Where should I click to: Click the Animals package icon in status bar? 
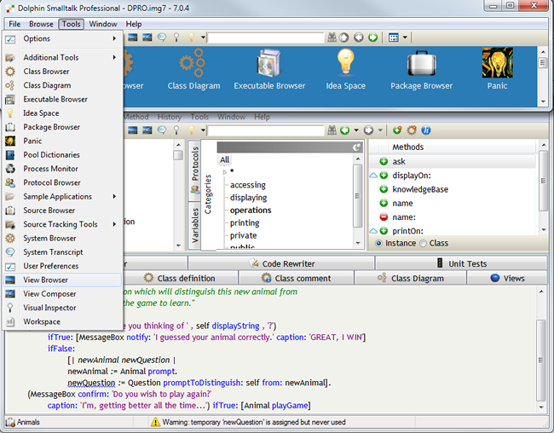coord(10,422)
